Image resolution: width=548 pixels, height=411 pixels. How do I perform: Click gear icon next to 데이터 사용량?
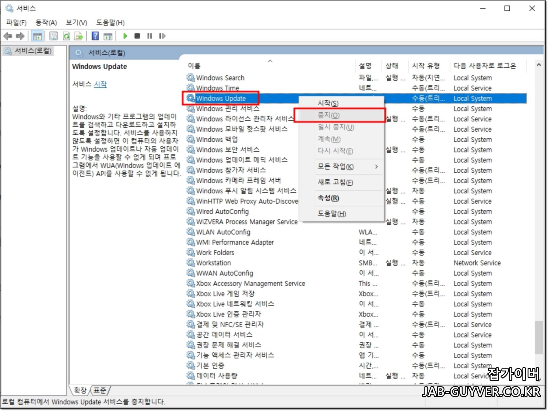tap(191, 376)
